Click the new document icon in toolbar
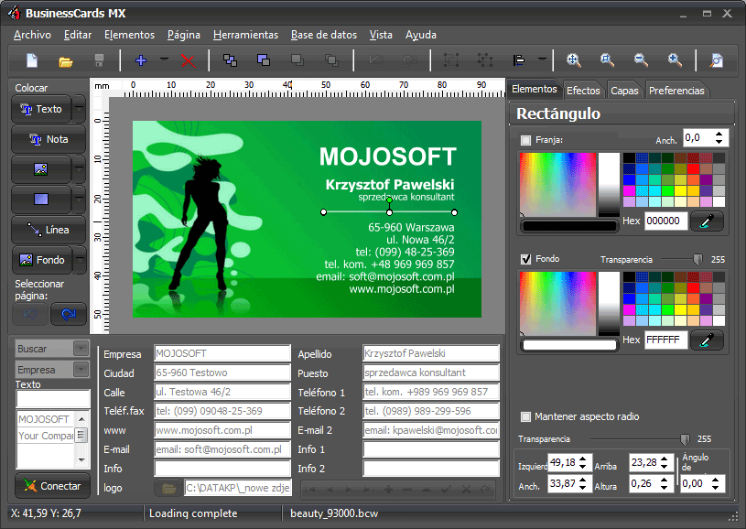This screenshot has width=746, height=529. (x=32, y=60)
